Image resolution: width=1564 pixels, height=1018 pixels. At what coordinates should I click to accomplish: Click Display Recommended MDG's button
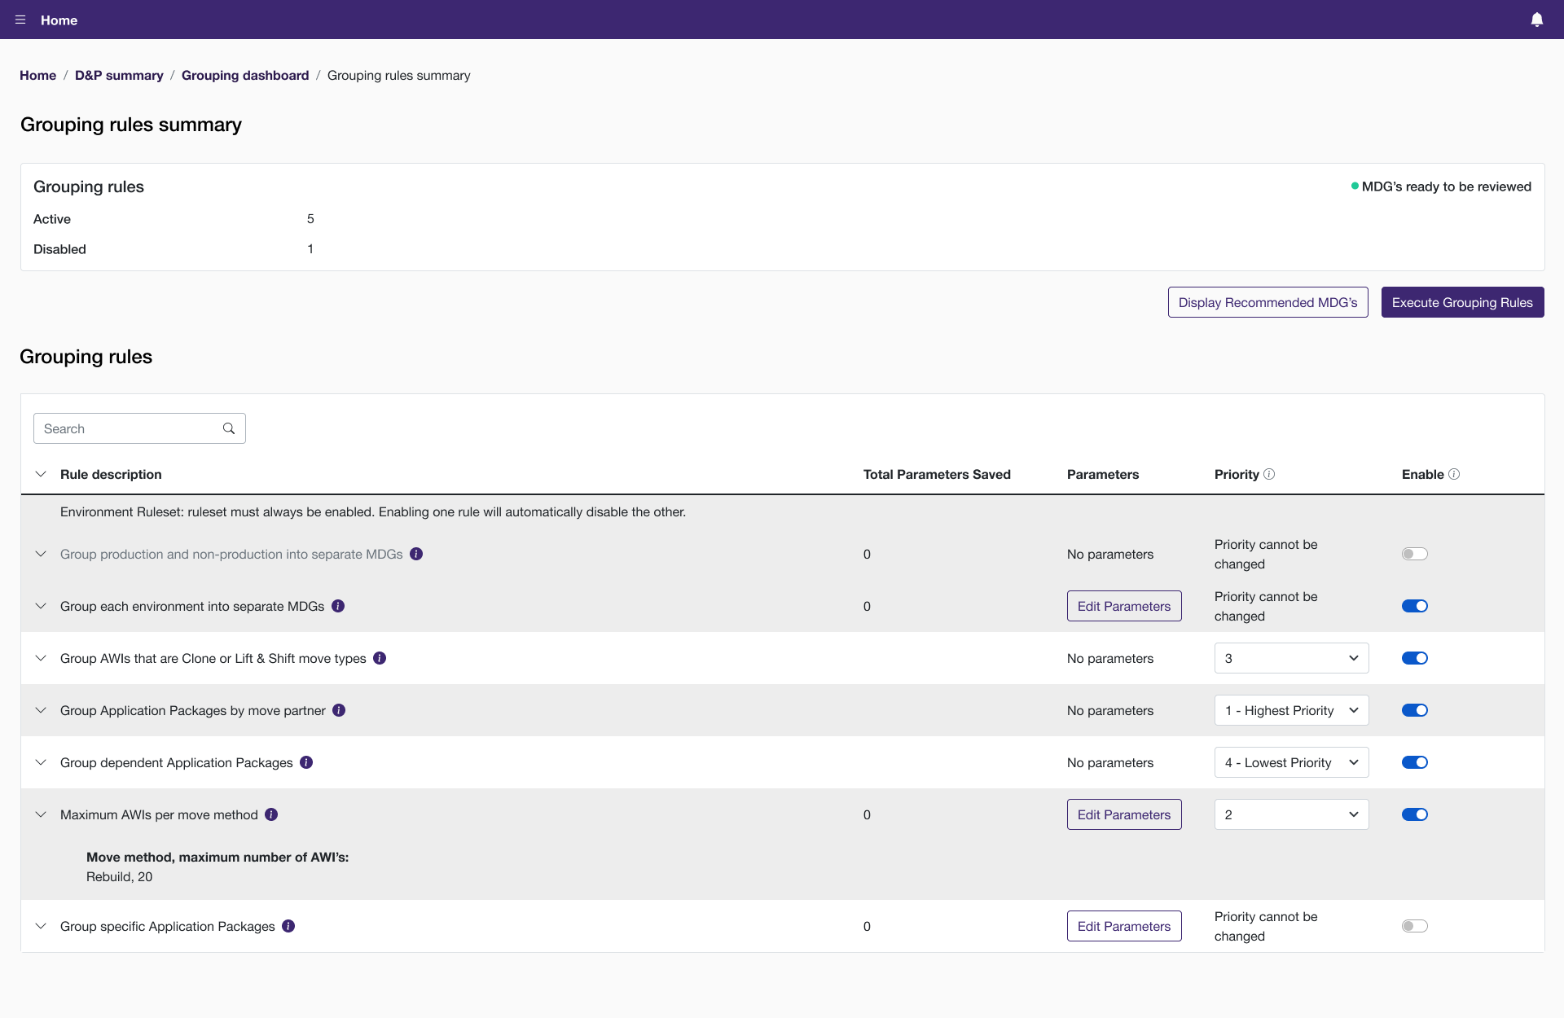(x=1267, y=302)
